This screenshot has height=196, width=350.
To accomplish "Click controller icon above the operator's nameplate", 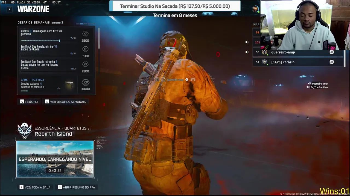I will pyautogui.click(x=193, y=79).
